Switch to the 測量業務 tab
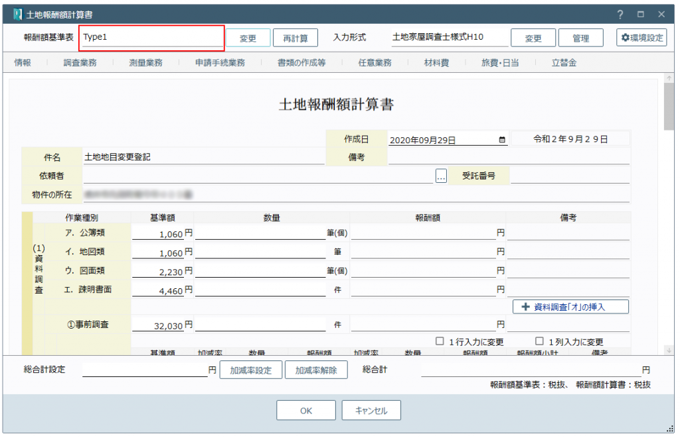680x438 pixels. pos(145,63)
